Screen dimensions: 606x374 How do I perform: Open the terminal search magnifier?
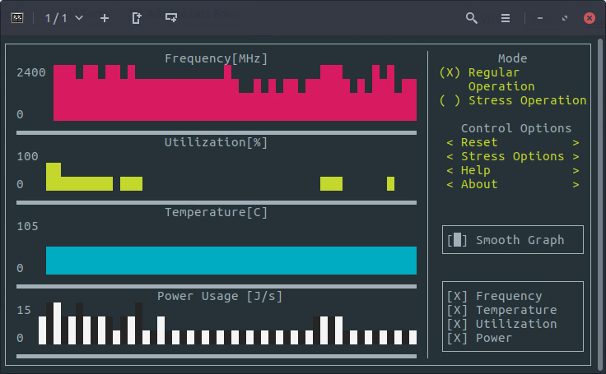472,17
